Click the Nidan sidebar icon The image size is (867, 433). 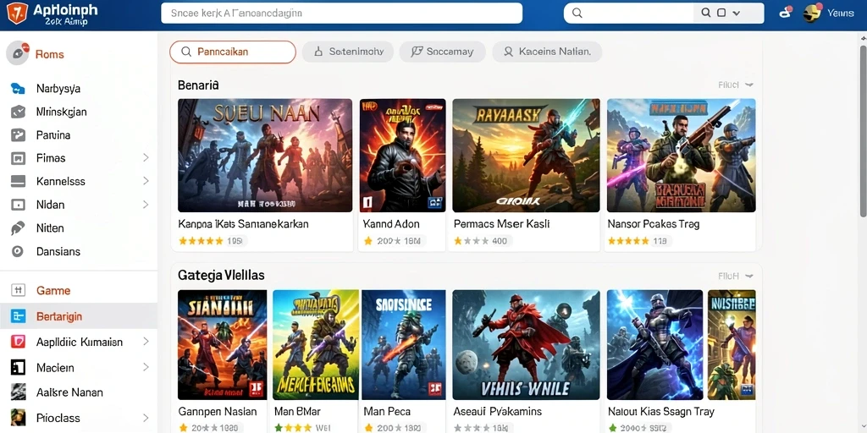[18, 205]
